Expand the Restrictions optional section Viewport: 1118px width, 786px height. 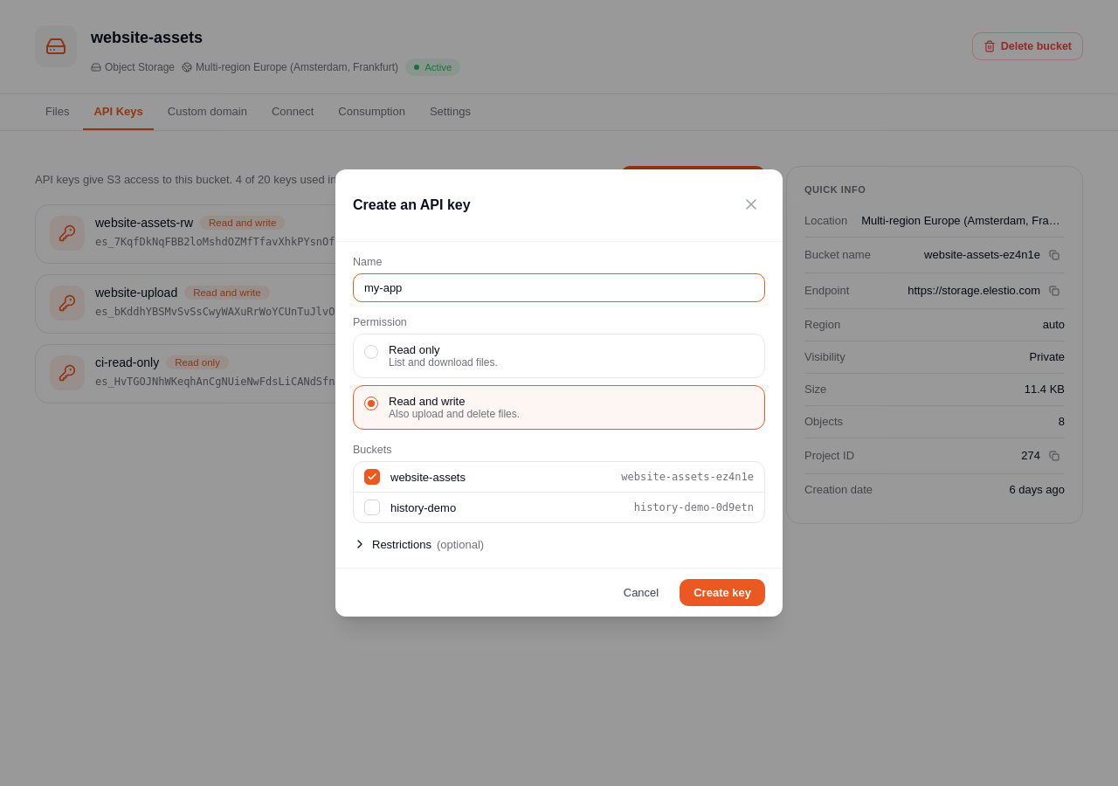tap(419, 544)
